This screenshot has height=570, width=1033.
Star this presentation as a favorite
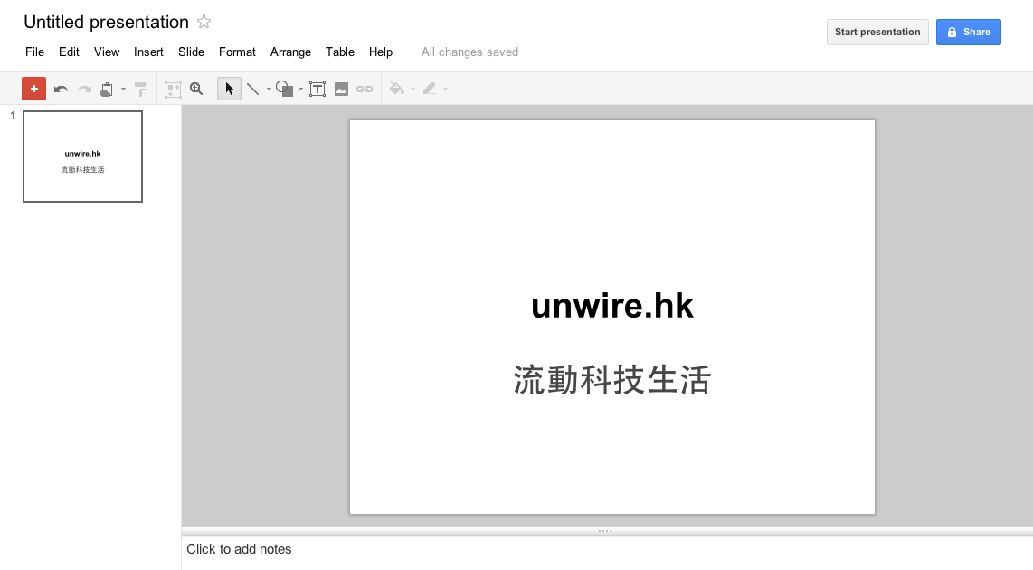coord(204,22)
